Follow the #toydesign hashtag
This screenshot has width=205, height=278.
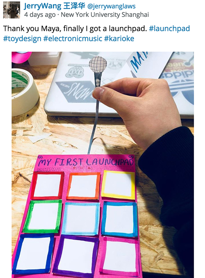[x=22, y=39]
